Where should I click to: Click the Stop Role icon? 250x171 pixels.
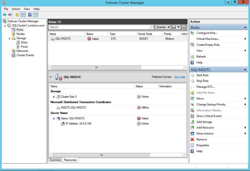(x=192, y=81)
